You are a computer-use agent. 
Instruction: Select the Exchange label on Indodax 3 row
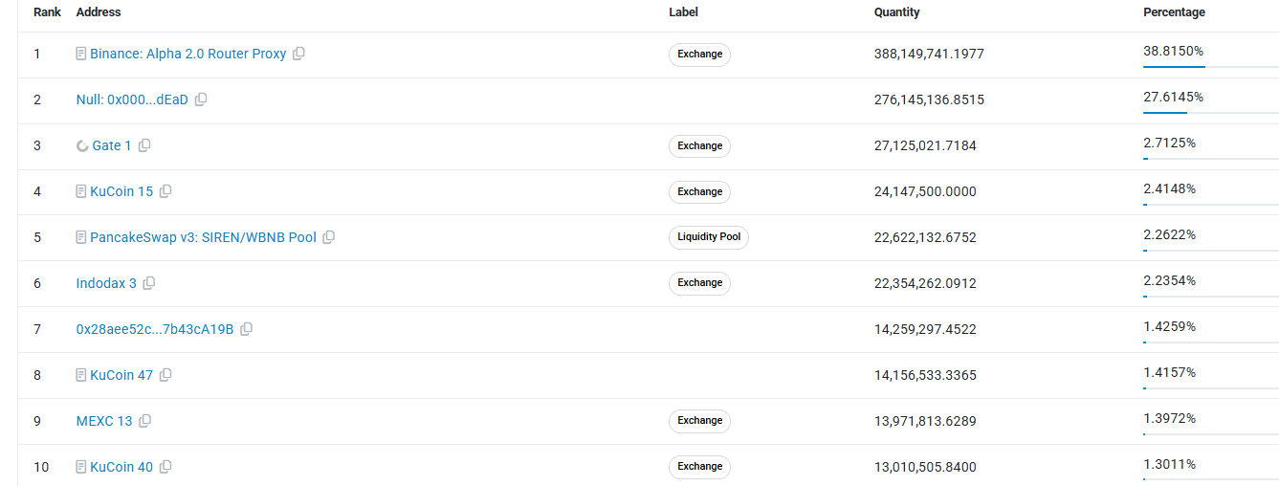[x=699, y=283]
